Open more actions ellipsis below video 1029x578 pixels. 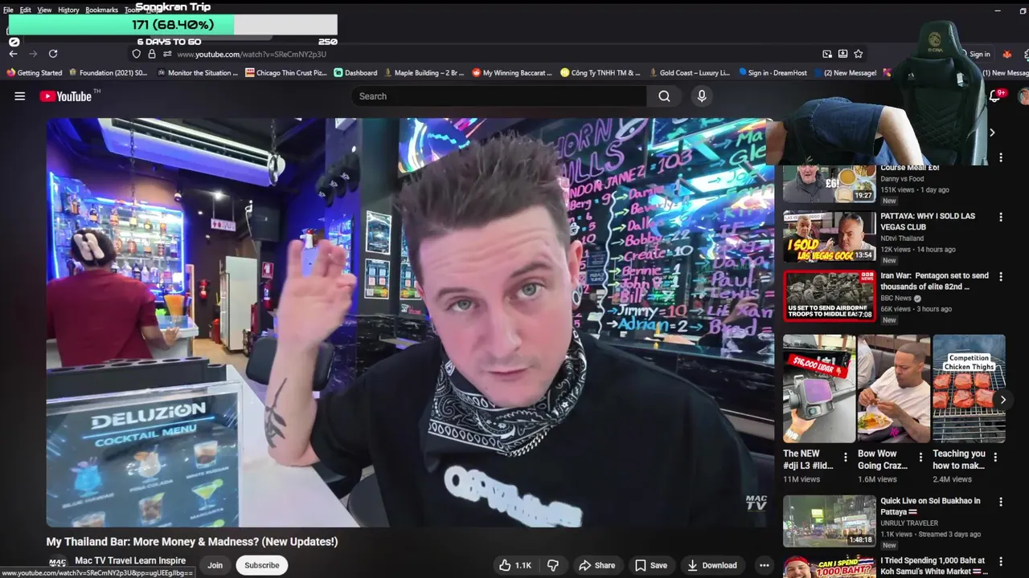pos(764,565)
